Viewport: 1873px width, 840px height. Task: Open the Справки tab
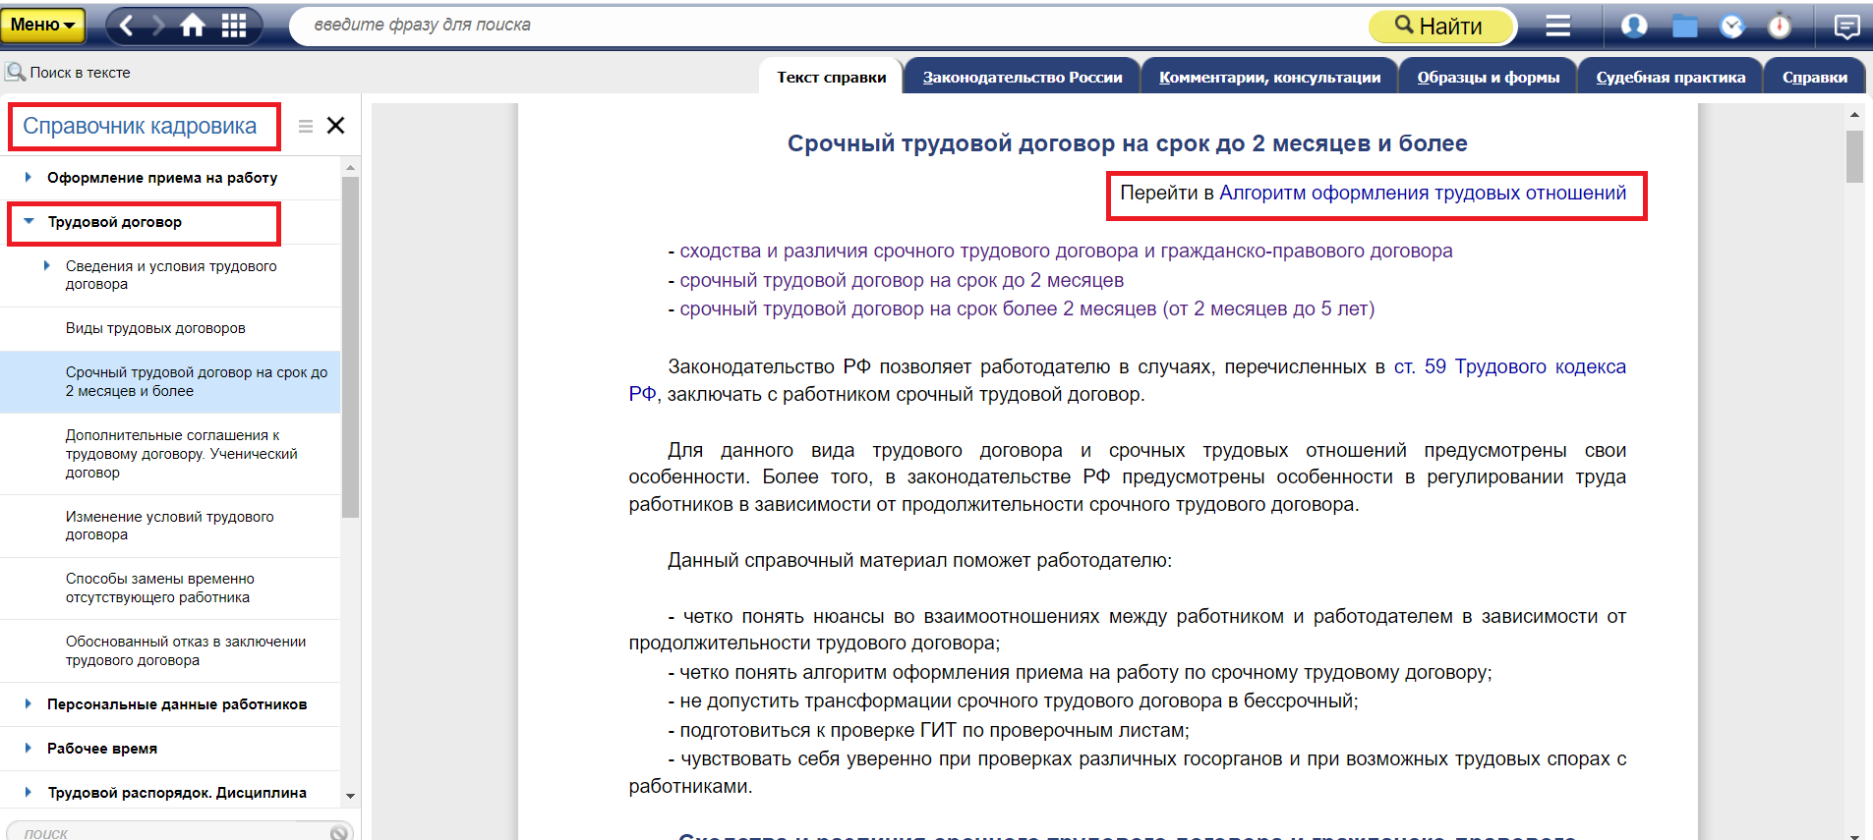[1814, 77]
